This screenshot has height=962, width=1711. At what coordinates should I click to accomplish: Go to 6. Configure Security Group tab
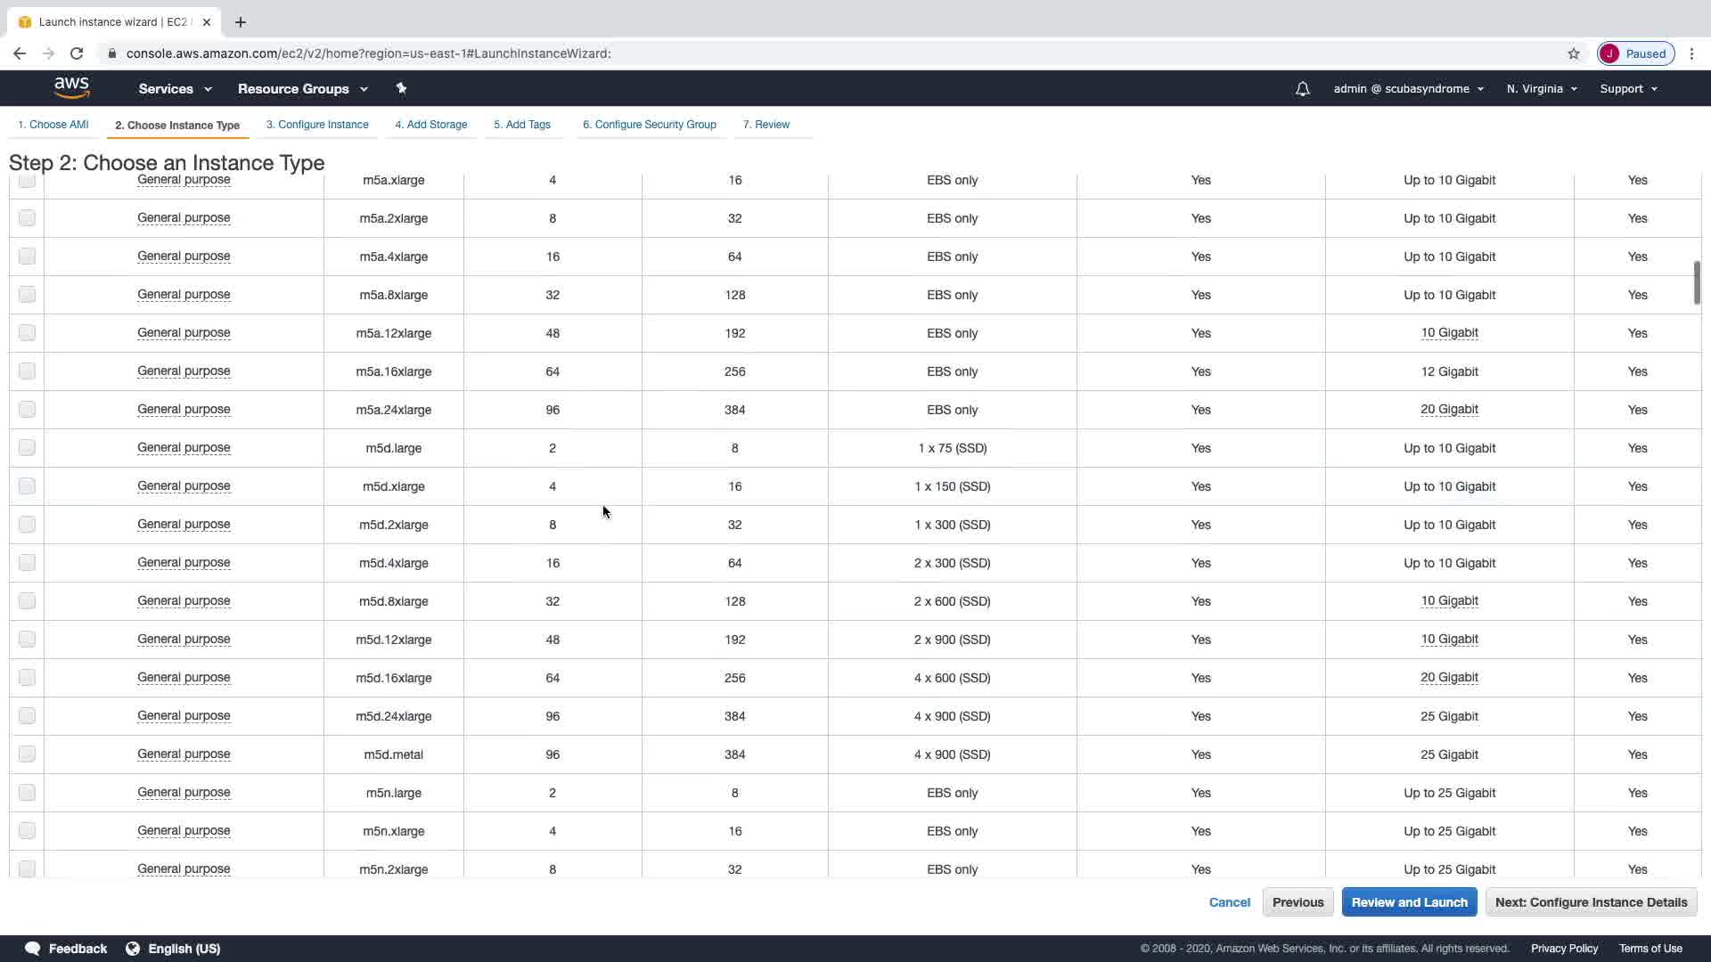649,125
